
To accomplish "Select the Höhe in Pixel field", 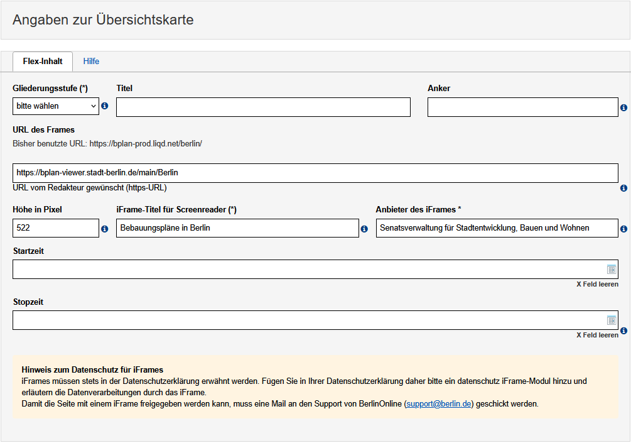I will pos(55,228).
